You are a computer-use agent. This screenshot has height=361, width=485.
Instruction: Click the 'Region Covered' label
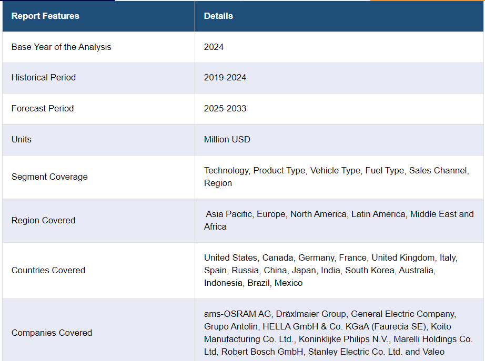click(43, 220)
